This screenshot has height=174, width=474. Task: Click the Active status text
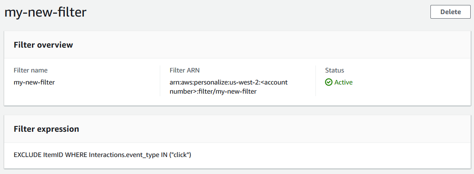click(343, 82)
